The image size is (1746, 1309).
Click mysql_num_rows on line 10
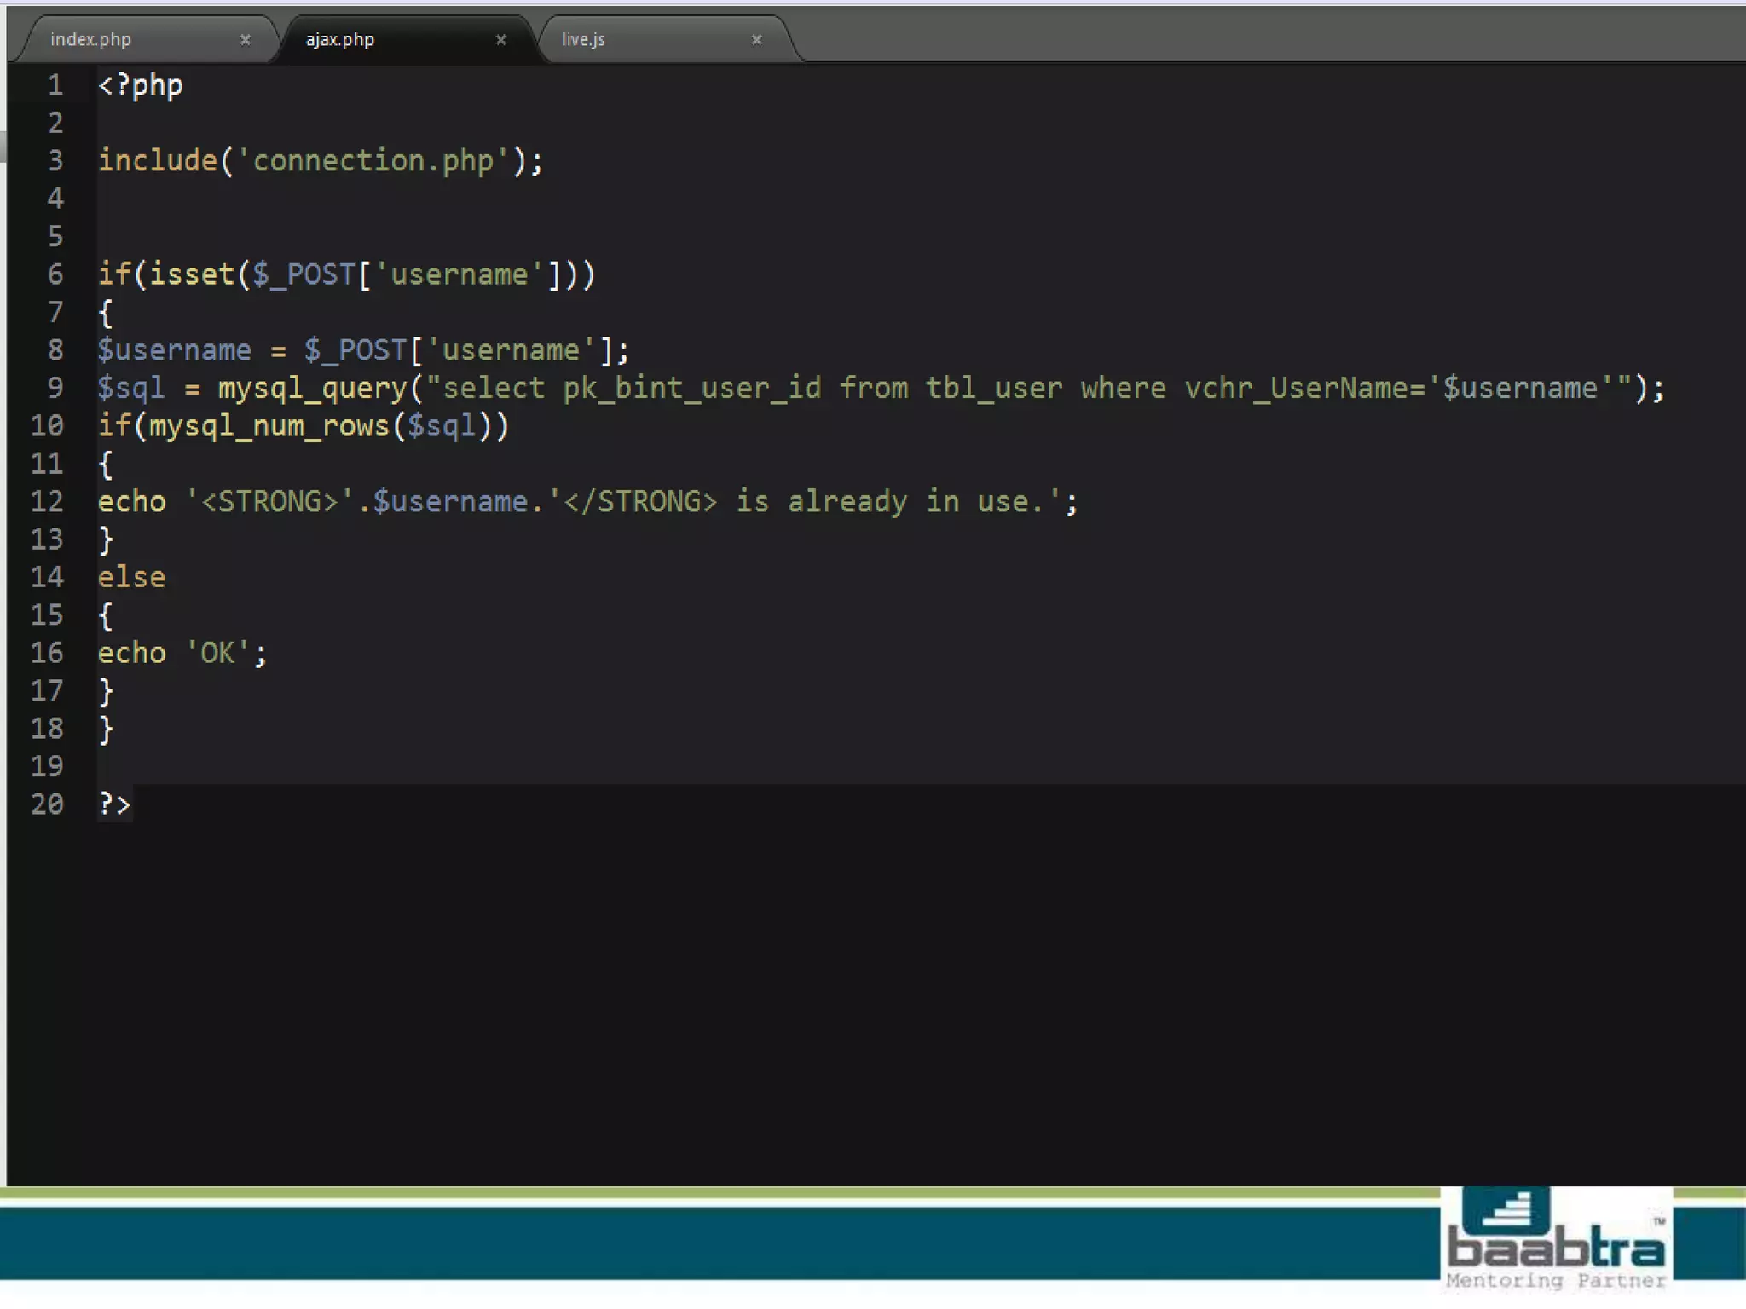click(269, 426)
